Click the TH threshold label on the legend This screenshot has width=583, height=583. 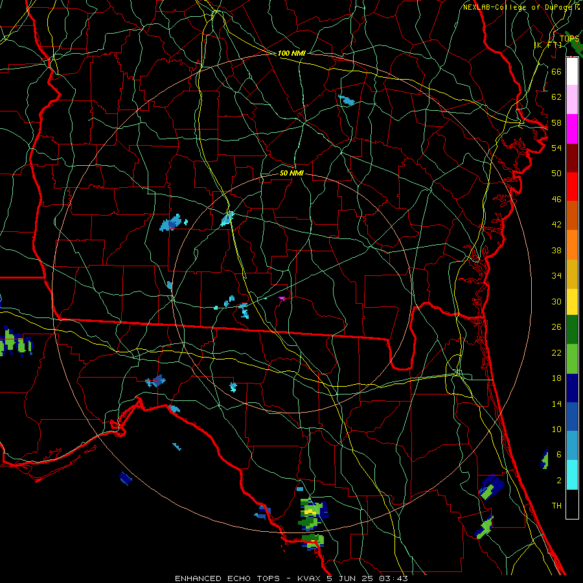[x=556, y=506]
